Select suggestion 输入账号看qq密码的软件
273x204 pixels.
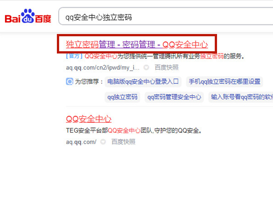coord(241,97)
